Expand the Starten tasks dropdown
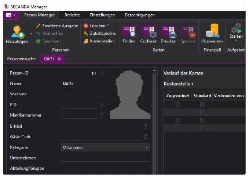 [x=236, y=41]
